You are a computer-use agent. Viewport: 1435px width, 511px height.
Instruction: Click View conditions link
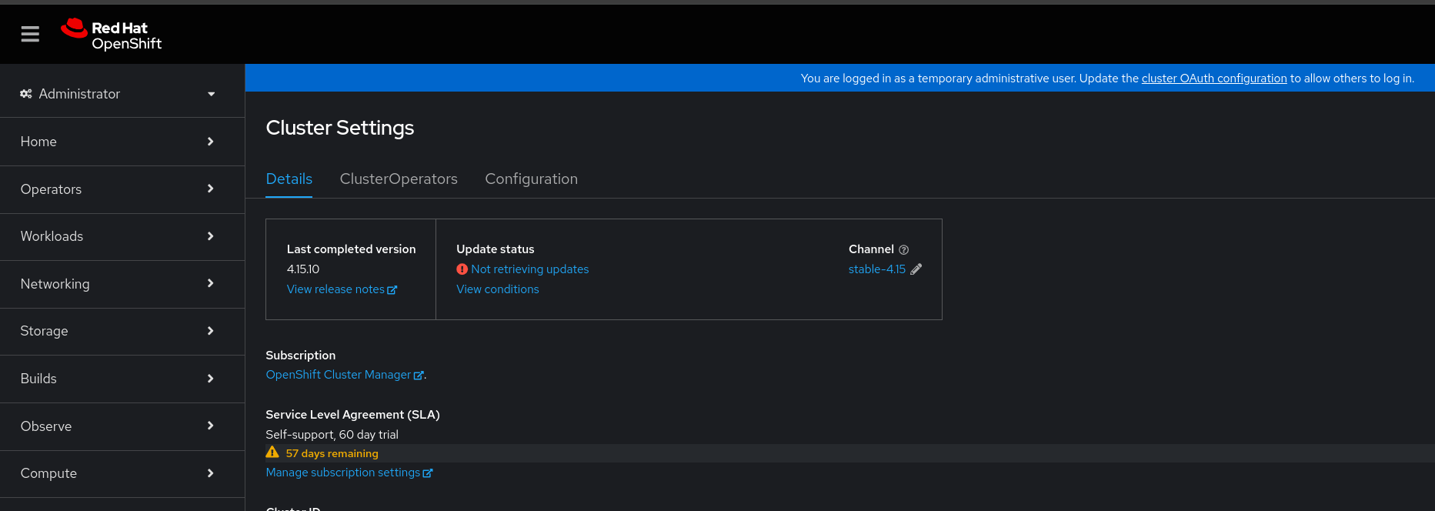pyautogui.click(x=497, y=289)
